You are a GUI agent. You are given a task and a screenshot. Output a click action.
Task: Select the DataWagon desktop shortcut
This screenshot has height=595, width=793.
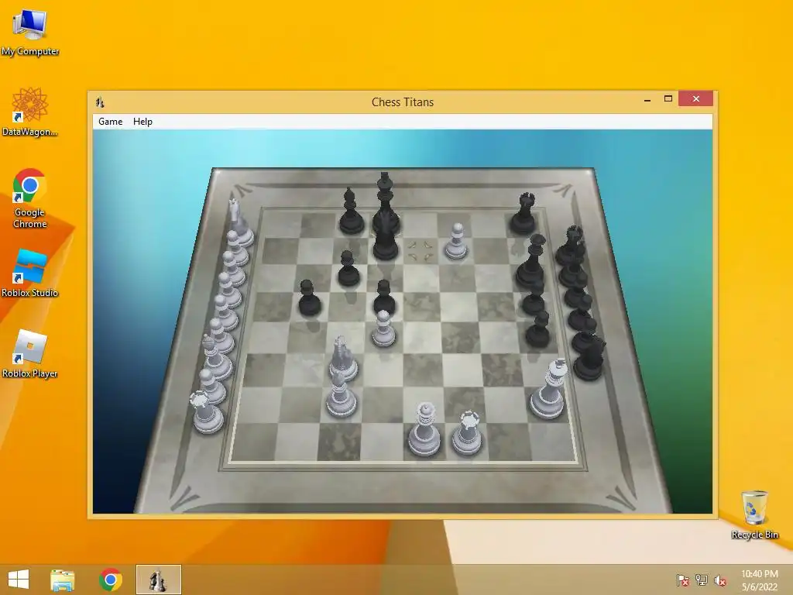point(30,112)
